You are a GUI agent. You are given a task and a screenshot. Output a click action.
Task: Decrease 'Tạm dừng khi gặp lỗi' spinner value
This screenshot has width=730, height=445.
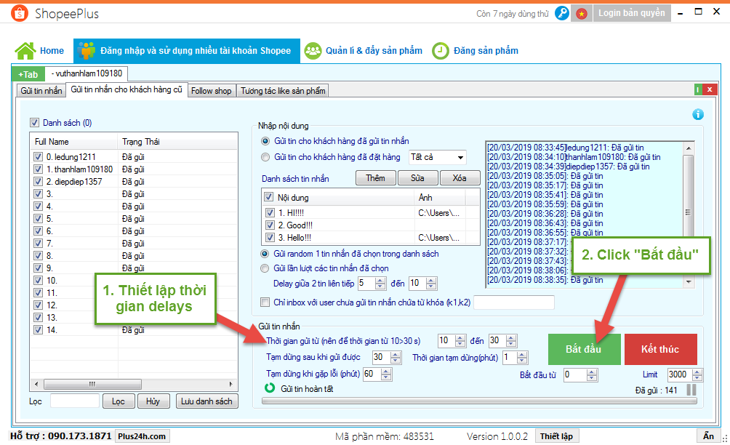[386, 377]
